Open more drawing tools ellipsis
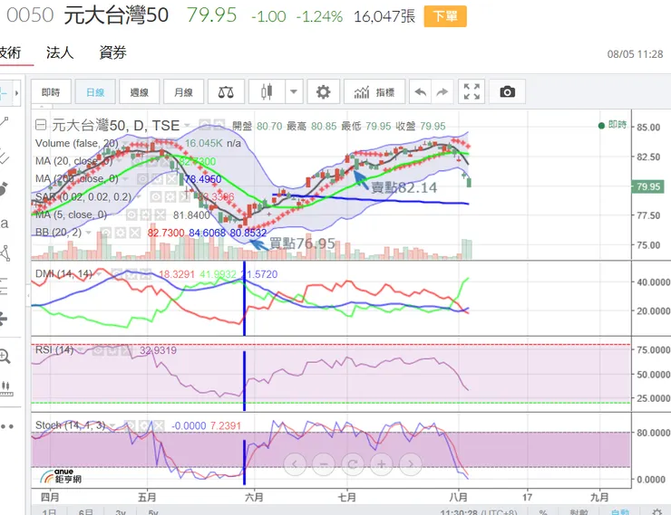The width and height of the screenshot is (671, 515). (x=7, y=426)
